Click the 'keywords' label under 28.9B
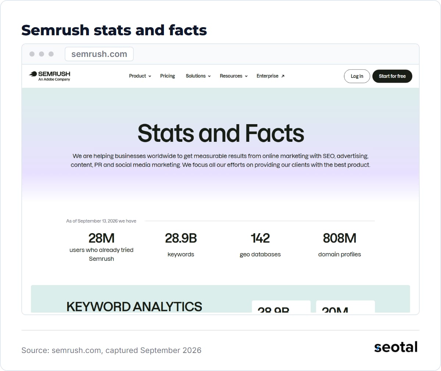The width and height of the screenshot is (441, 371). [181, 254]
